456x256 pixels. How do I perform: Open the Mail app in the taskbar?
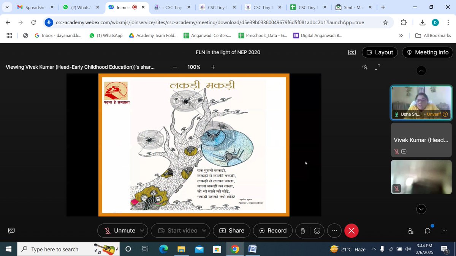(199, 249)
